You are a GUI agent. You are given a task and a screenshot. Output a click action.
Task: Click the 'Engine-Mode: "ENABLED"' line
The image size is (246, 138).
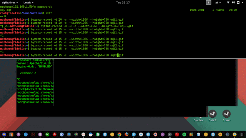34,66
